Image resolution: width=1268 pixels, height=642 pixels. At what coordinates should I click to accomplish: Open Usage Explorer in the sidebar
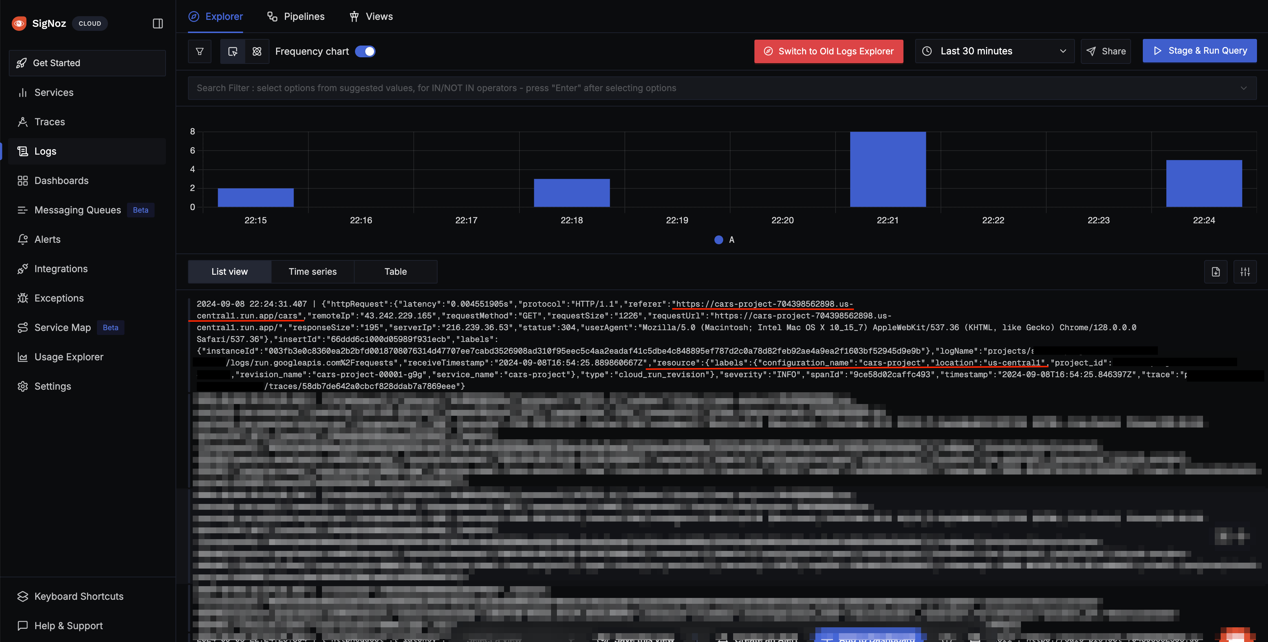pos(87,357)
